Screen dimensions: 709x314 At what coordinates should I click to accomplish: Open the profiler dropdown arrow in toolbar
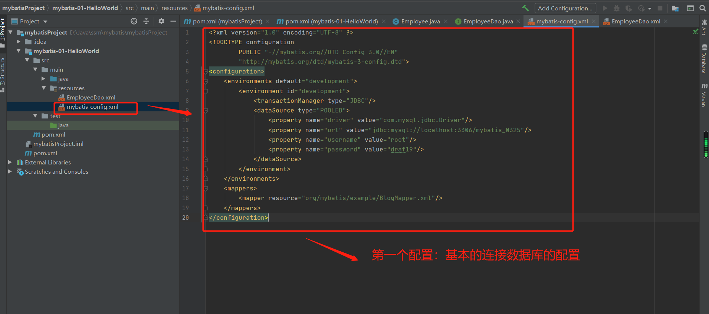click(x=650, y=8)
